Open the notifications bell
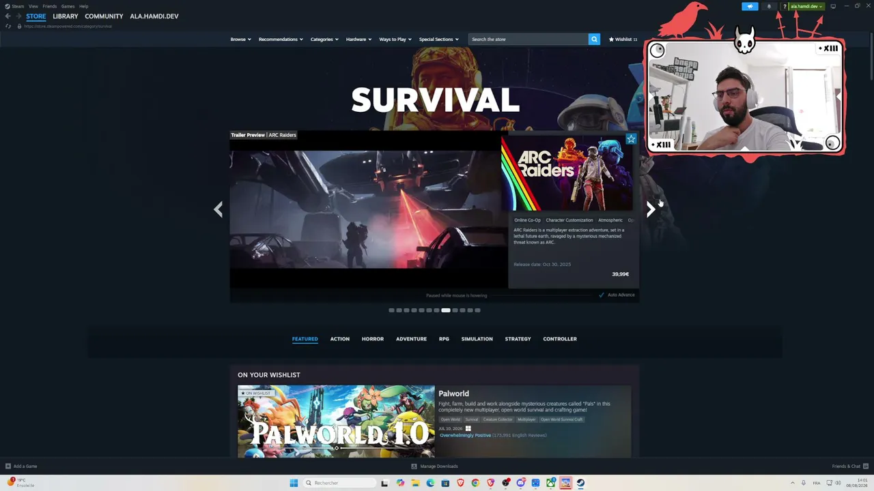The width and height of the screenshot is (874, 491). (x=769, y=6)
